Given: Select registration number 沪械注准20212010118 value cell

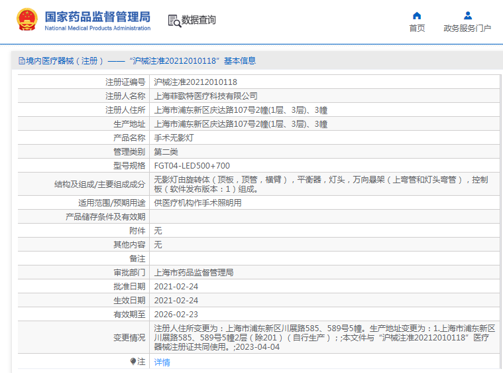Looking at the screenshot, I should click(196, 82).
